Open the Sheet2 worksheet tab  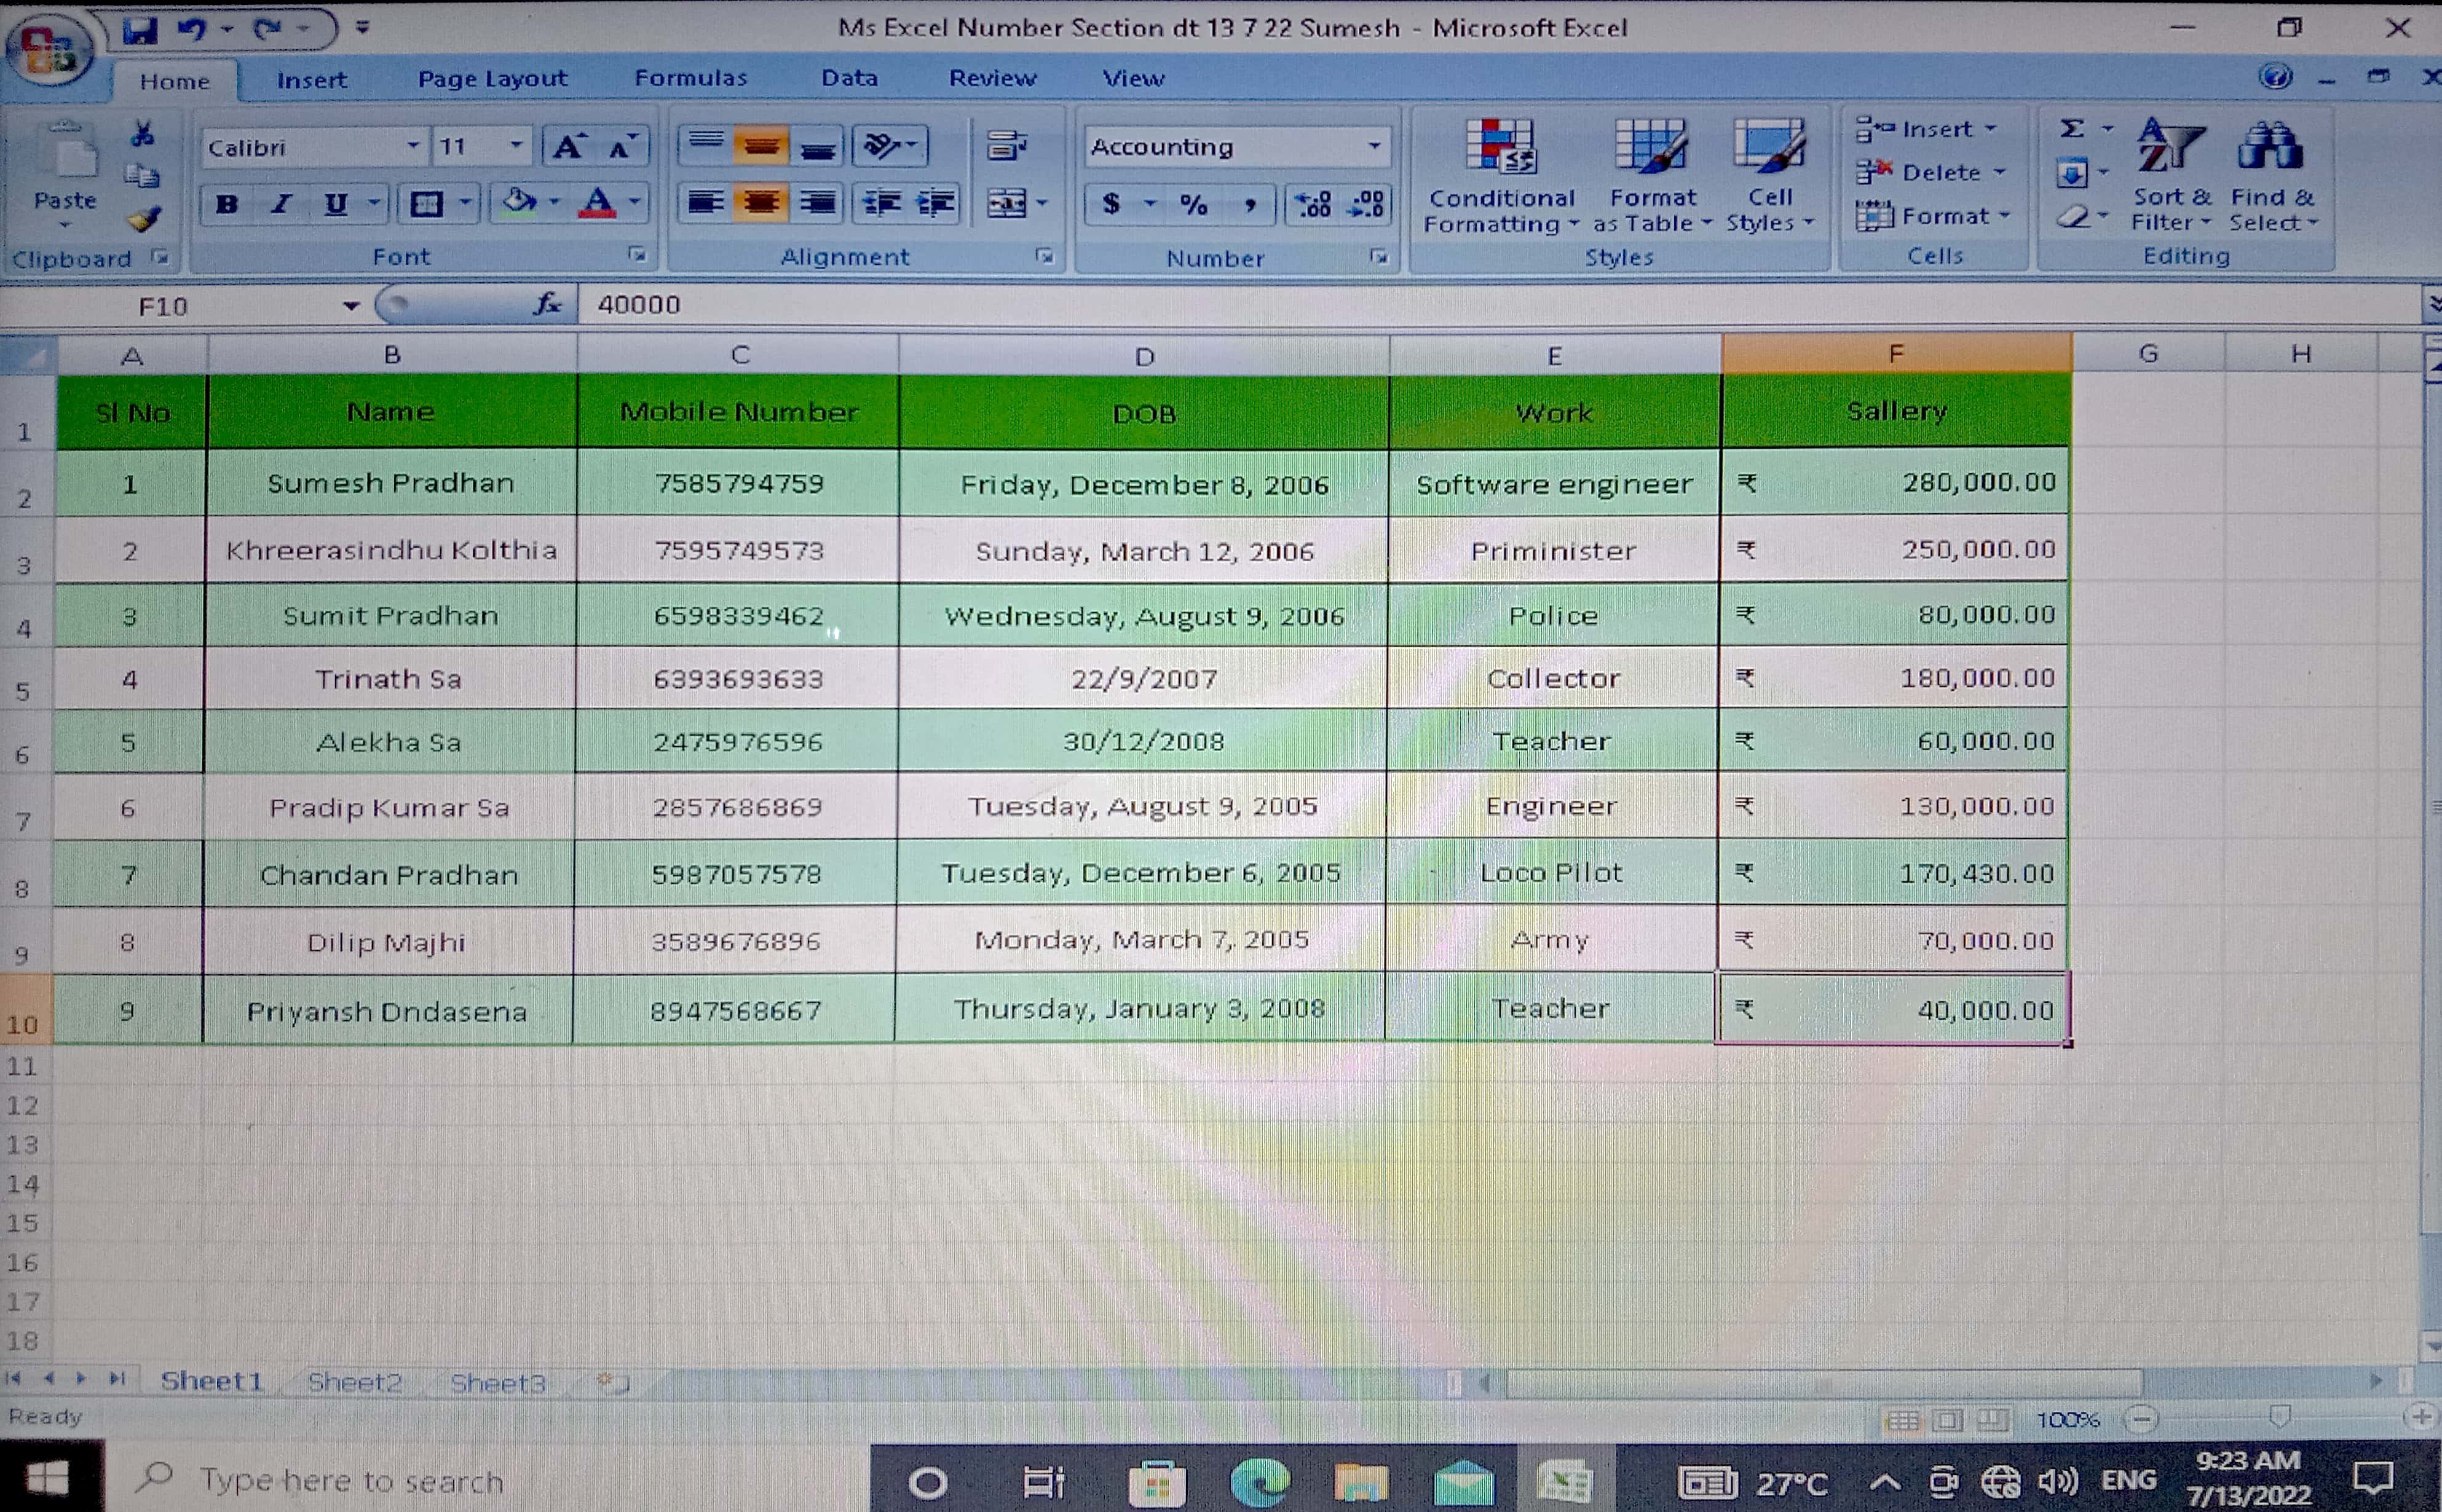[x=354, y=1382]
